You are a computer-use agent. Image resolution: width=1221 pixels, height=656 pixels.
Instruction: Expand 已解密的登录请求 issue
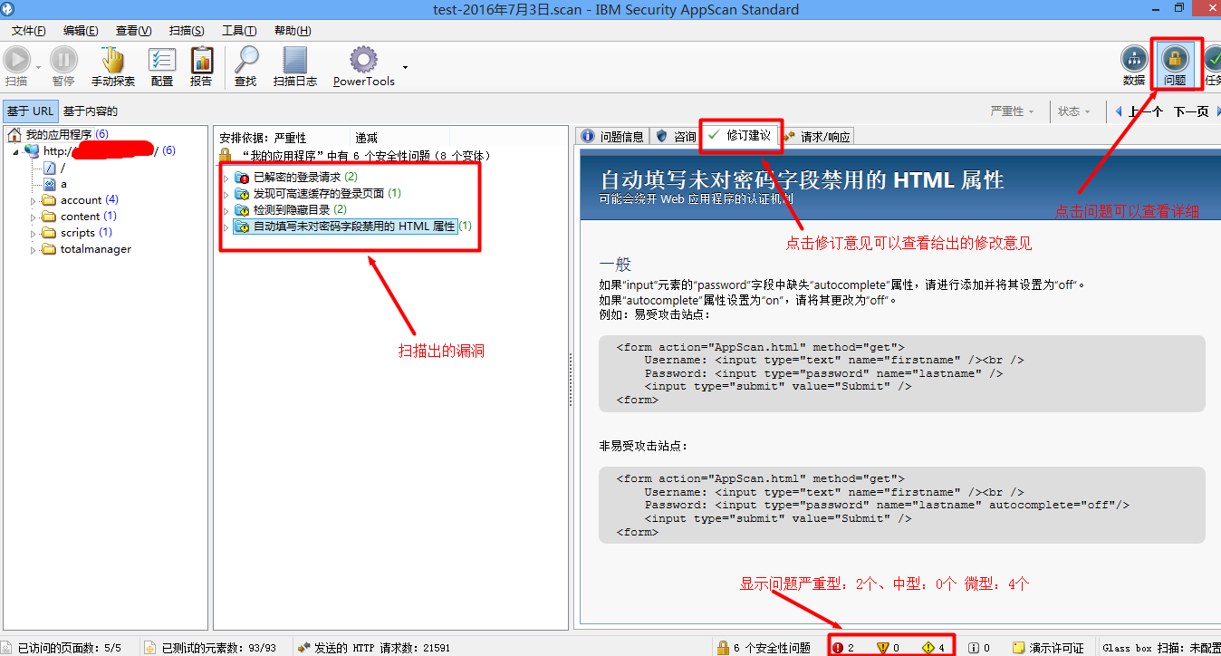[x=226, y=177]
